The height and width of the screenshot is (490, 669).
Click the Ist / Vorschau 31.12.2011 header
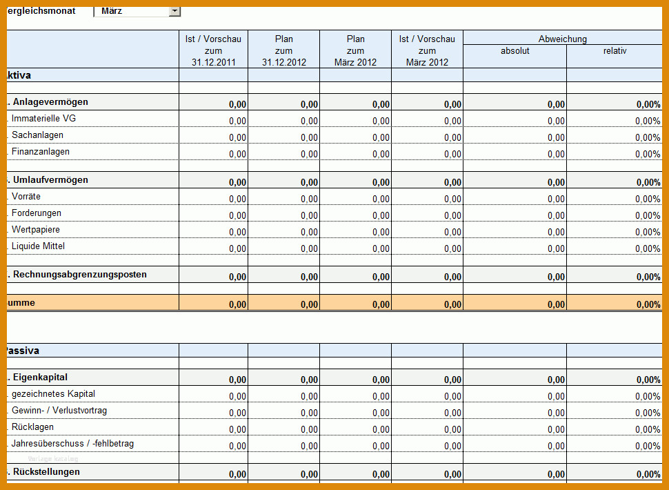213,50
